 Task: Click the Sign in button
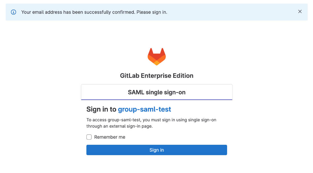(157, 150)
